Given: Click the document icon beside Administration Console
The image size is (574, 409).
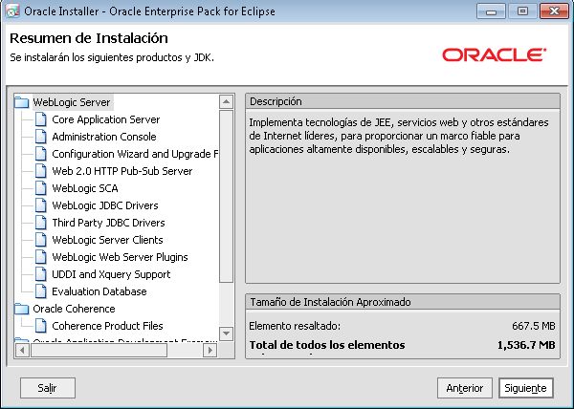Looking at the screenshot, I should click(x=40, y=137).
